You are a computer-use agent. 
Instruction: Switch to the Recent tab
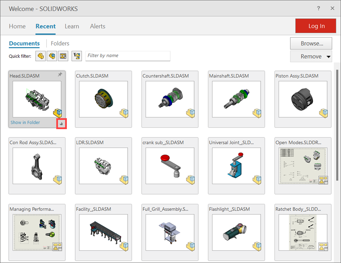(45, 26)
